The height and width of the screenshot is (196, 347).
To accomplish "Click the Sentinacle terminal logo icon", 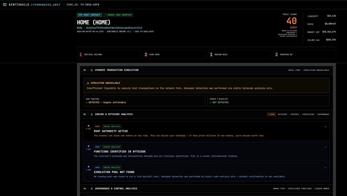I will pyautogui.click(x=5, y=5).
